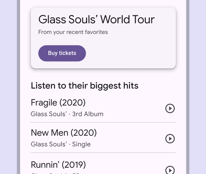Click the Glass Souls' 3rd Album subtitle
This screenshot has height=174, width=206.
(67, 114)
